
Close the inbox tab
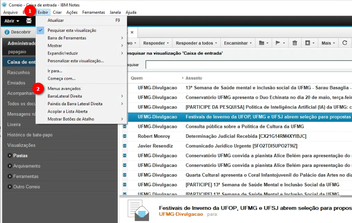132,32
